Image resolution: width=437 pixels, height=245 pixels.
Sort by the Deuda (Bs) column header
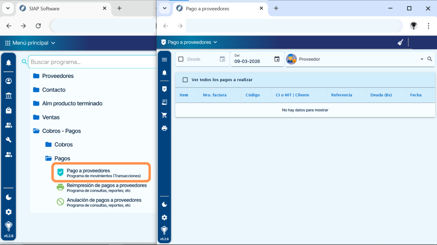[381, 95]
